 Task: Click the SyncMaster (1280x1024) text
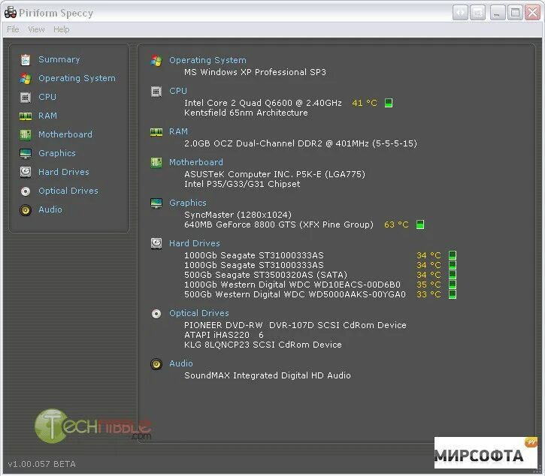click(x=238, y=215)
